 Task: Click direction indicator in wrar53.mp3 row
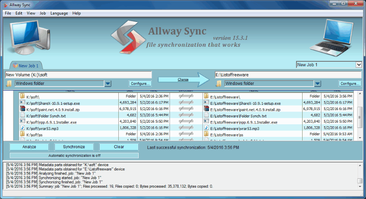pyautogui.click(x=186, y=128)
